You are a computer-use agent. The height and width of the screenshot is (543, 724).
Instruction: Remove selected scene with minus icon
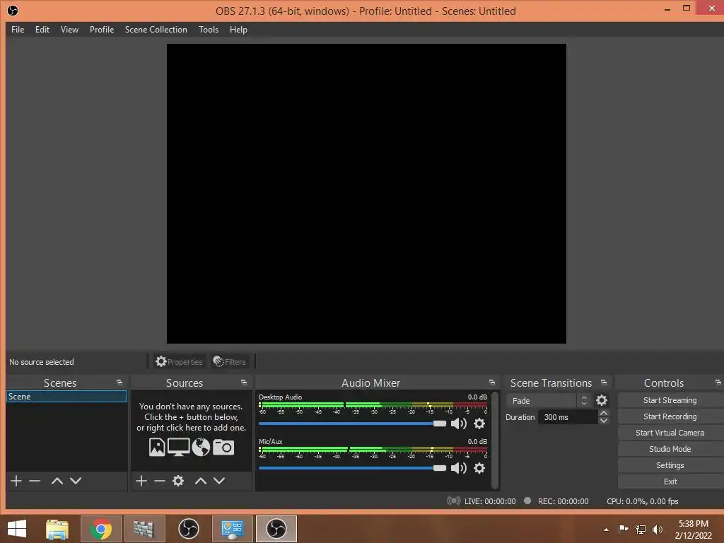pos(35,481)
